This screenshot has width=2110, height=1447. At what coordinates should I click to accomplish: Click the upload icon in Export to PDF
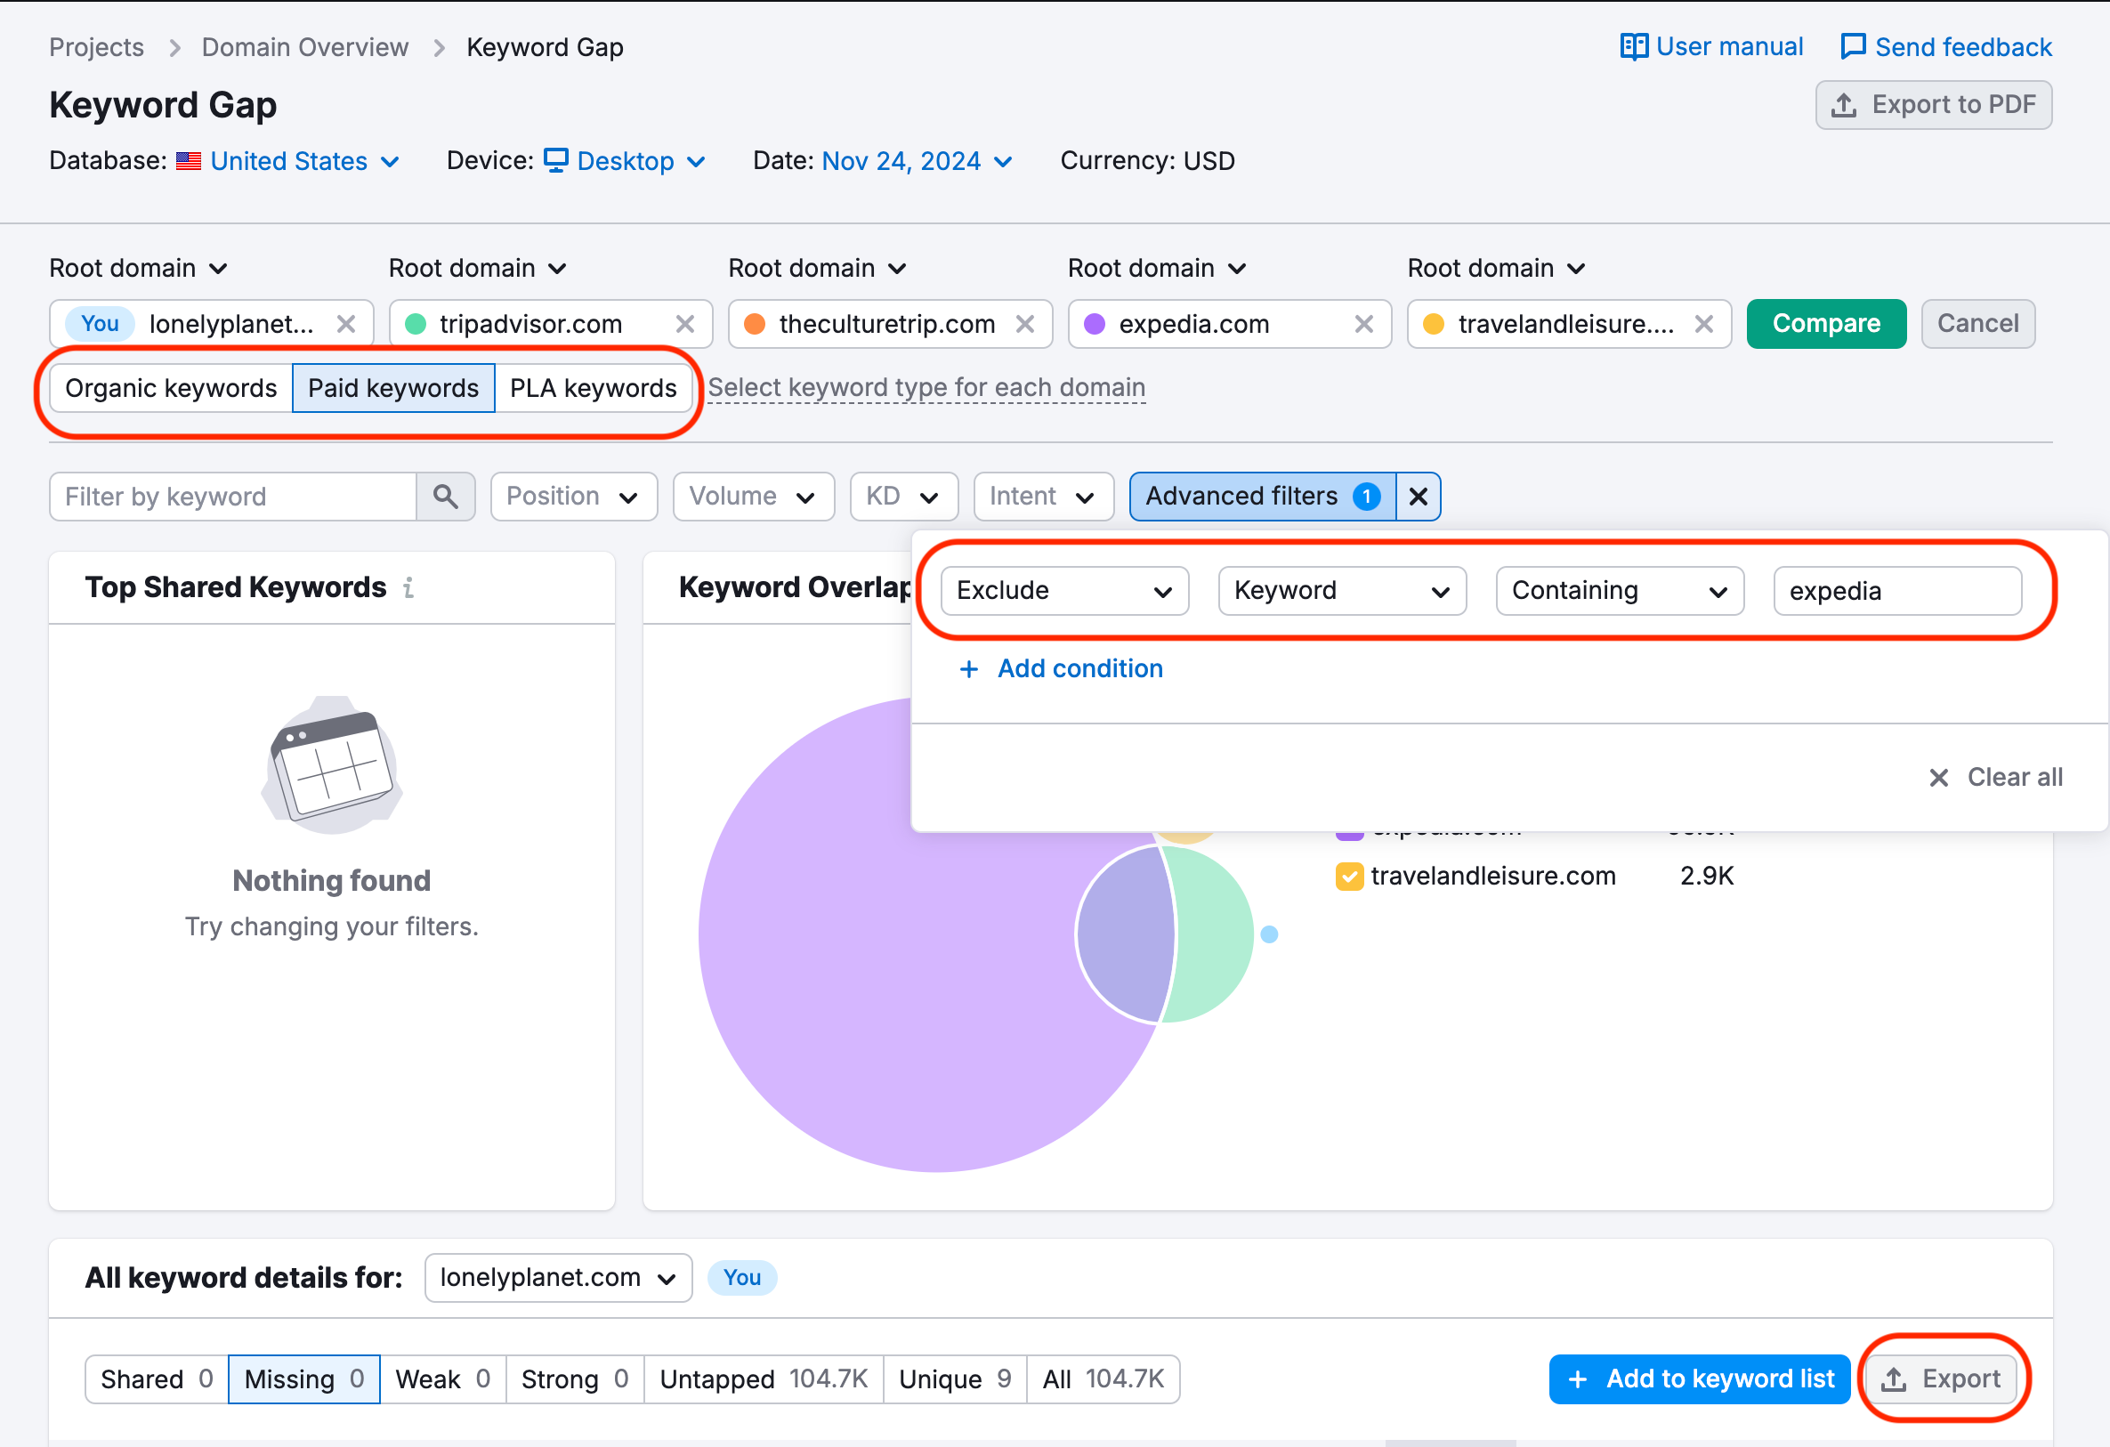point(1843,105)
